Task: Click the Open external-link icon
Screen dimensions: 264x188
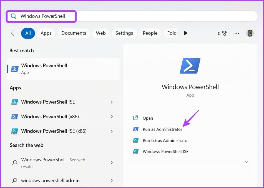Action: click(x=135, y=118)
